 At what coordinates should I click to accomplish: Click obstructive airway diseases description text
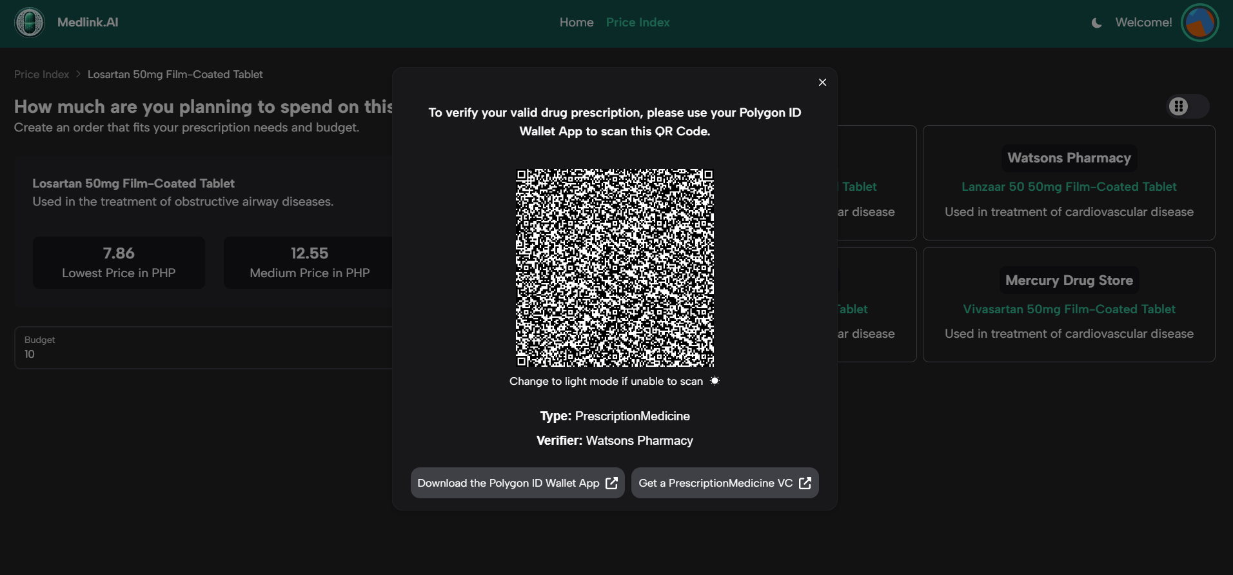point(183,202)
